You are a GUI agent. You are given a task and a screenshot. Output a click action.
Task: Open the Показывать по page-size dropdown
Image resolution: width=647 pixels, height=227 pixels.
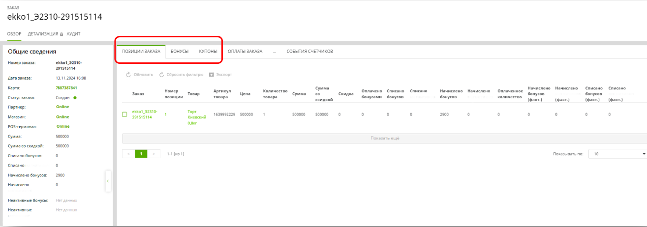(617, 154)
